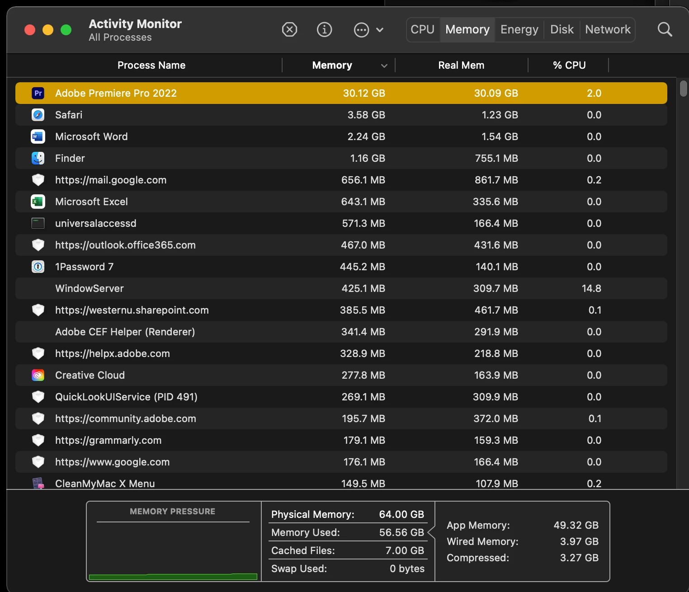Click the Microsoft Word icon
This screenshot has height=592, width=689.
38,136
